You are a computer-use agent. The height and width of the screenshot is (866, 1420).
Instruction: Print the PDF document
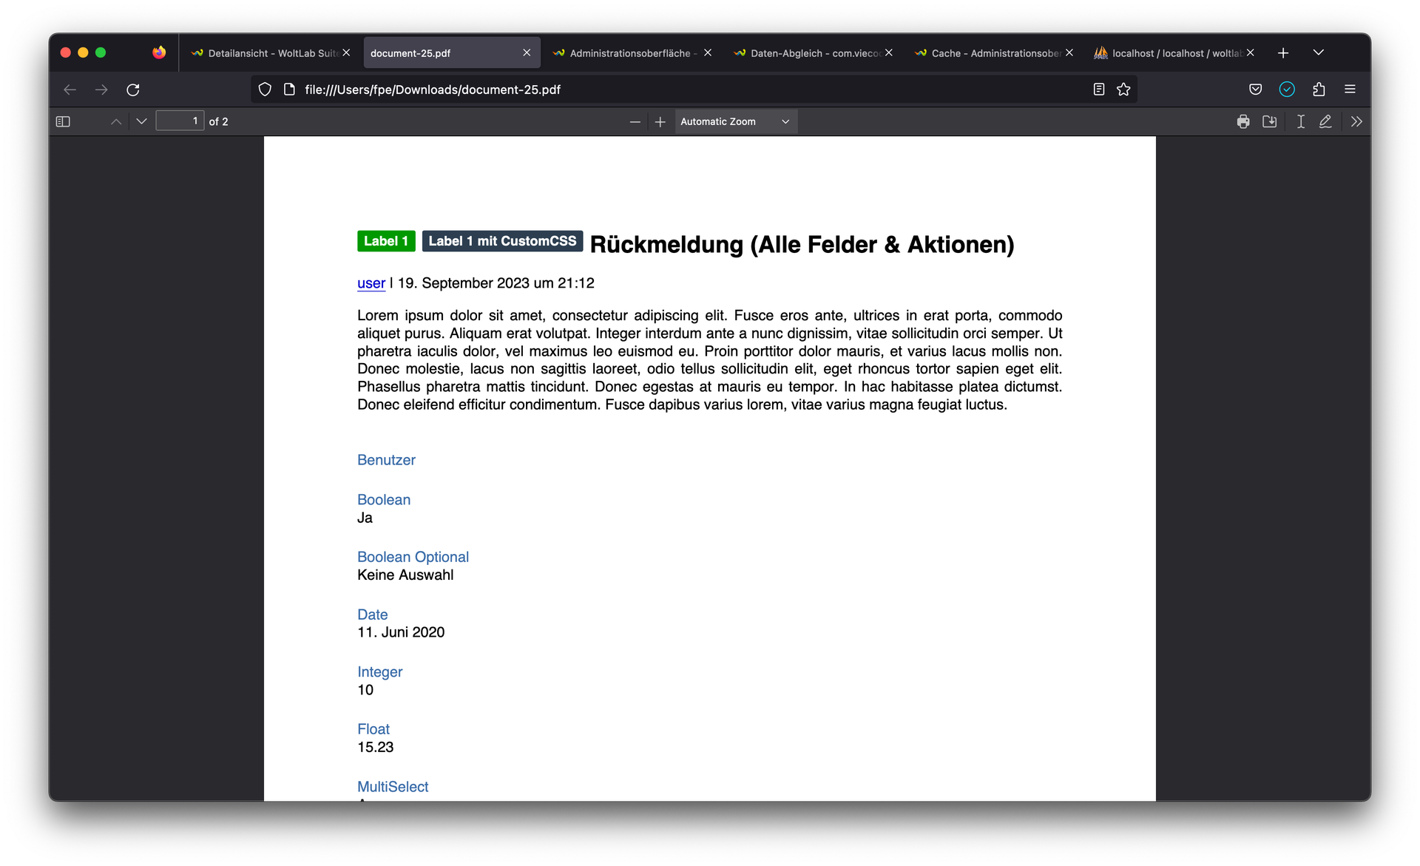[1243, 121]
